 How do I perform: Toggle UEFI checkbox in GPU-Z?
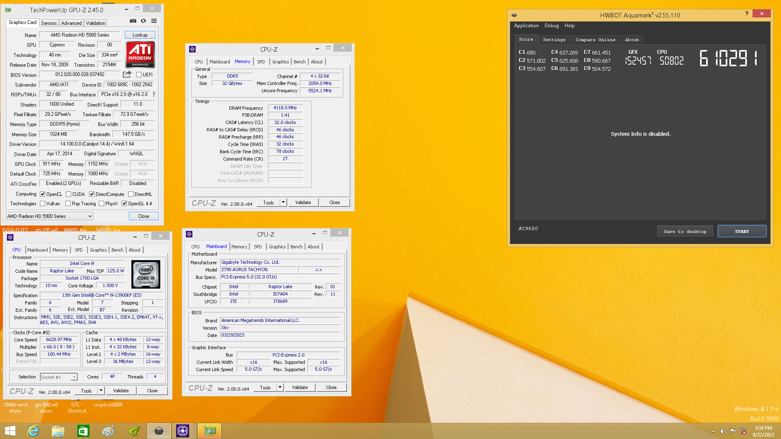tap(139, 75)
